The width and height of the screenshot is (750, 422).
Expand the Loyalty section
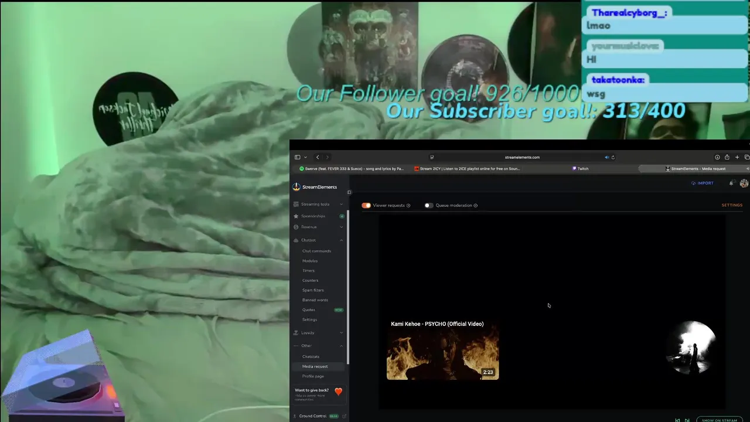pyautogui.click(x=342, y=333)
